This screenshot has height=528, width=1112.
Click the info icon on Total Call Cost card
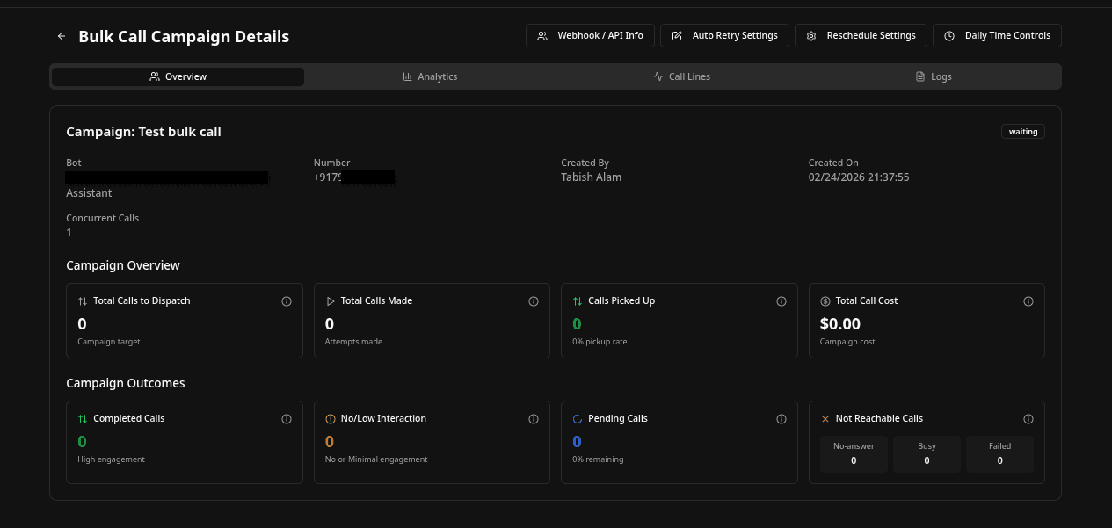point(1028,300)
